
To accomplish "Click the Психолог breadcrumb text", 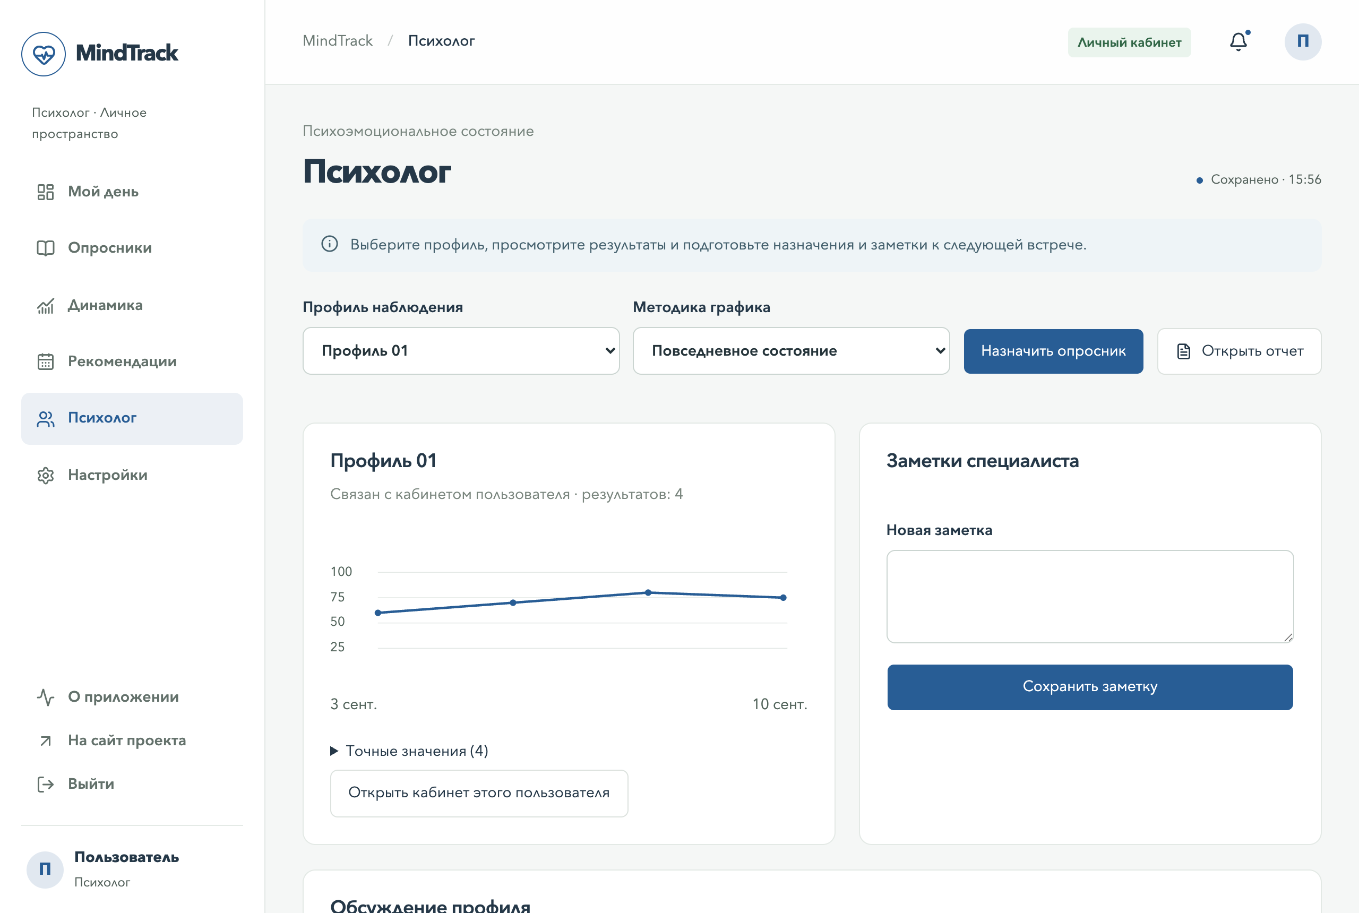I will 441,41.
